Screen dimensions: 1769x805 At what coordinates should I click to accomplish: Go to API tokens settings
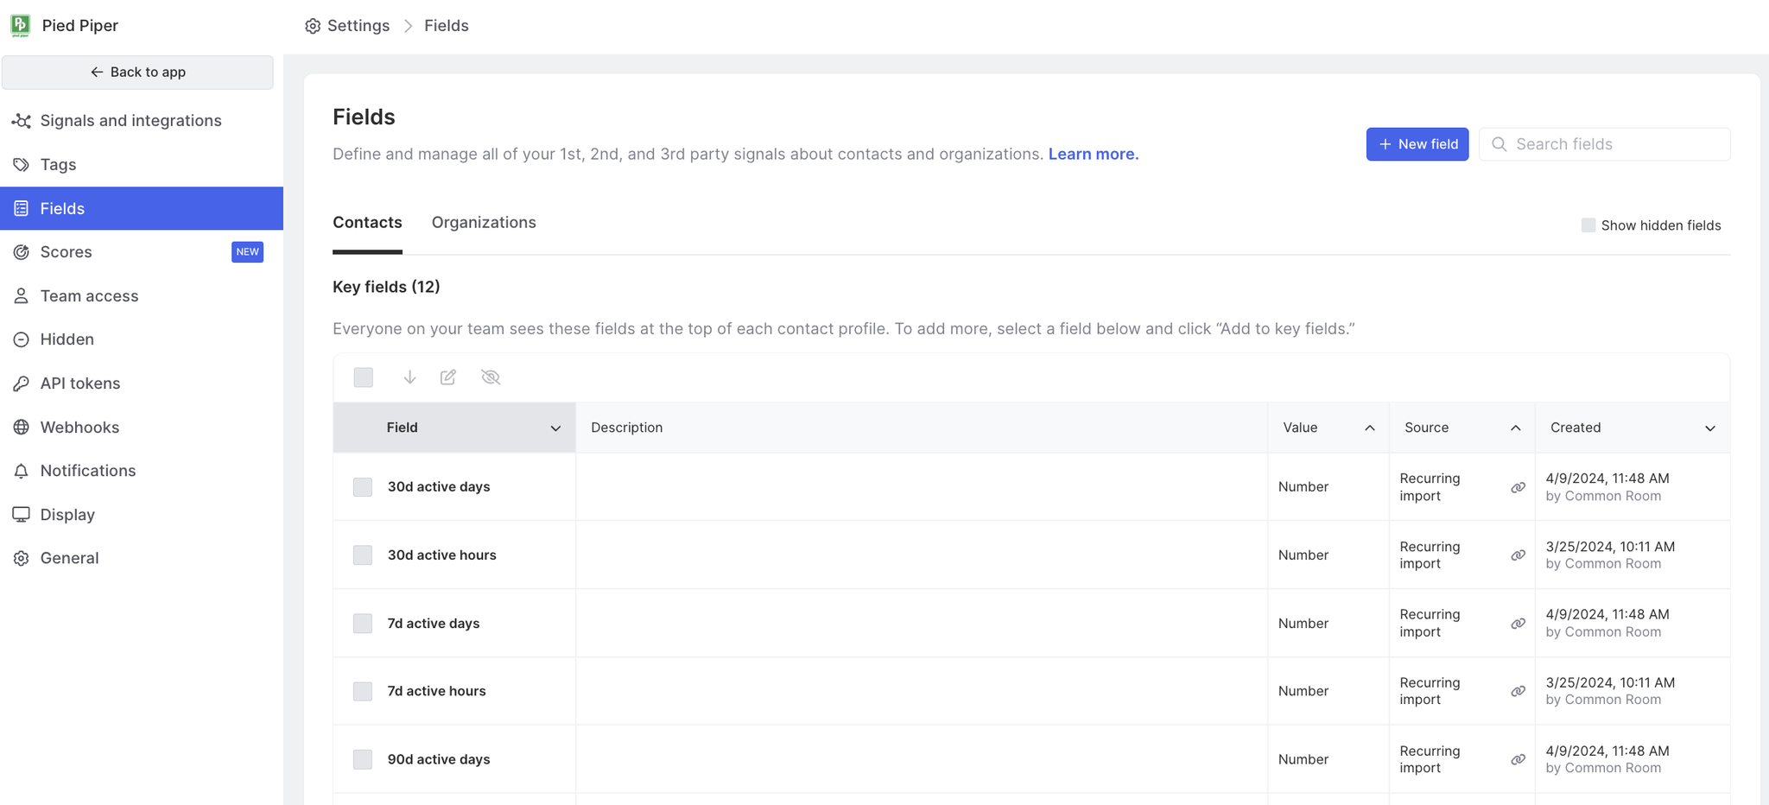coord(79,383)
